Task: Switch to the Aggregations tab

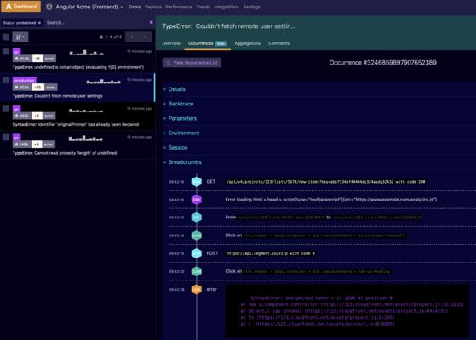Action: click(248, 43)
